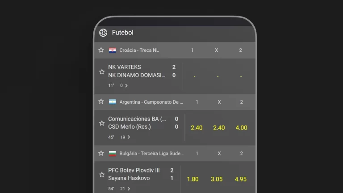This screenshot has height=193, width=343.
Task: Star the Comunicaciones BA match
Action: pyautogui.click(x=102, y=123)
